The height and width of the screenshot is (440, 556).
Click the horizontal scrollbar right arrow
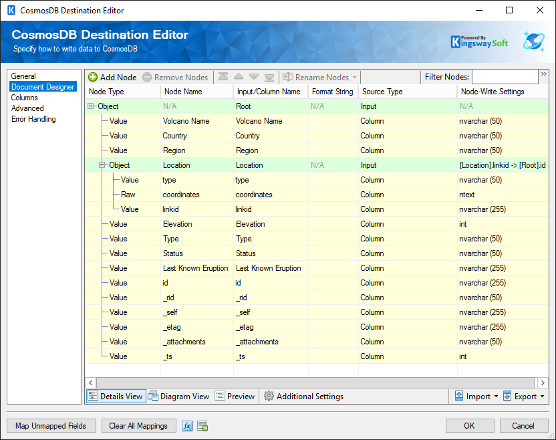click(543, 382)
